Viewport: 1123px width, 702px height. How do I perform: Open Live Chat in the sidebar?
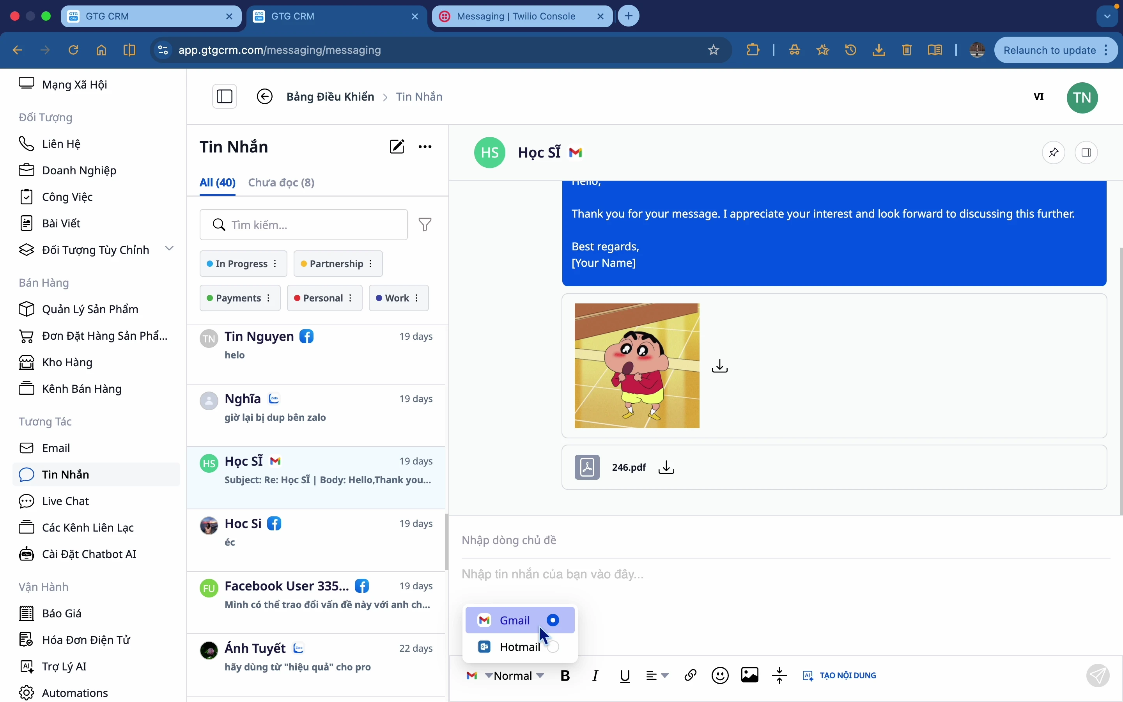(x=66, y=501)
